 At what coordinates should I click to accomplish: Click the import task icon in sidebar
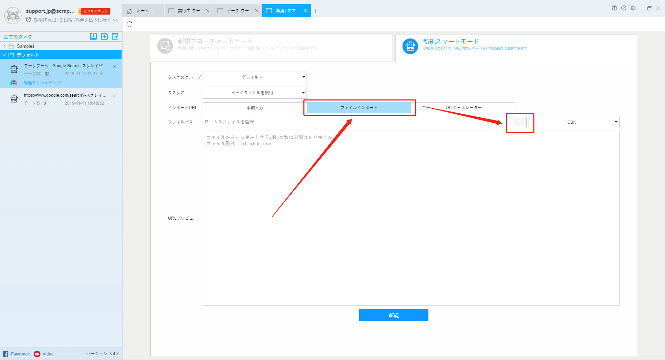tap(93, 36)
